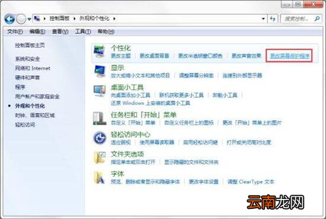This screenshot has height=219, width=326.
Task: Click the 文件夹选项 folder icon
Action: click(x=100, y=157)
